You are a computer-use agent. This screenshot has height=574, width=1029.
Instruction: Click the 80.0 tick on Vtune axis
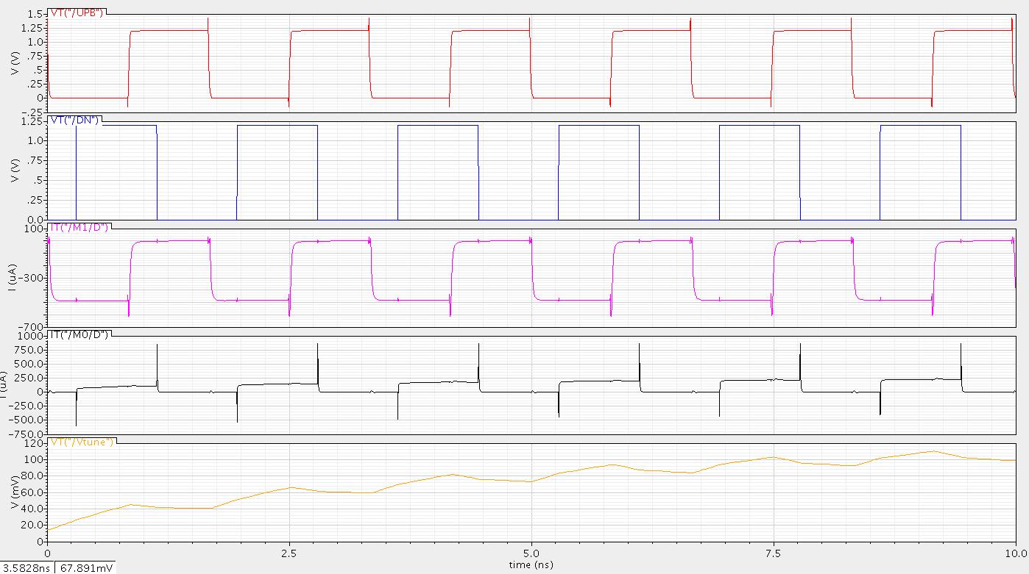pyautogui.click(x=33, y=476)
